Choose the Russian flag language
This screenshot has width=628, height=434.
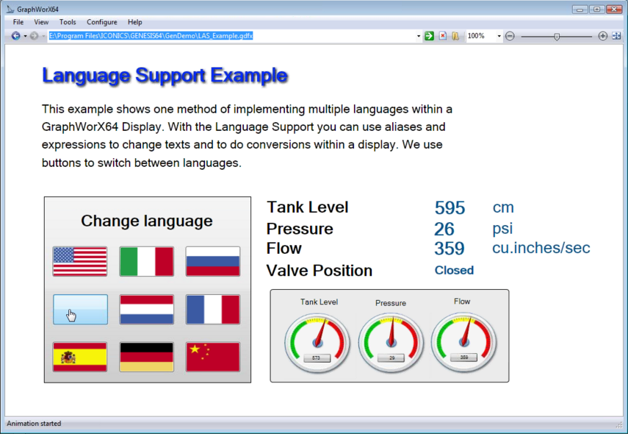click(213, 262)
